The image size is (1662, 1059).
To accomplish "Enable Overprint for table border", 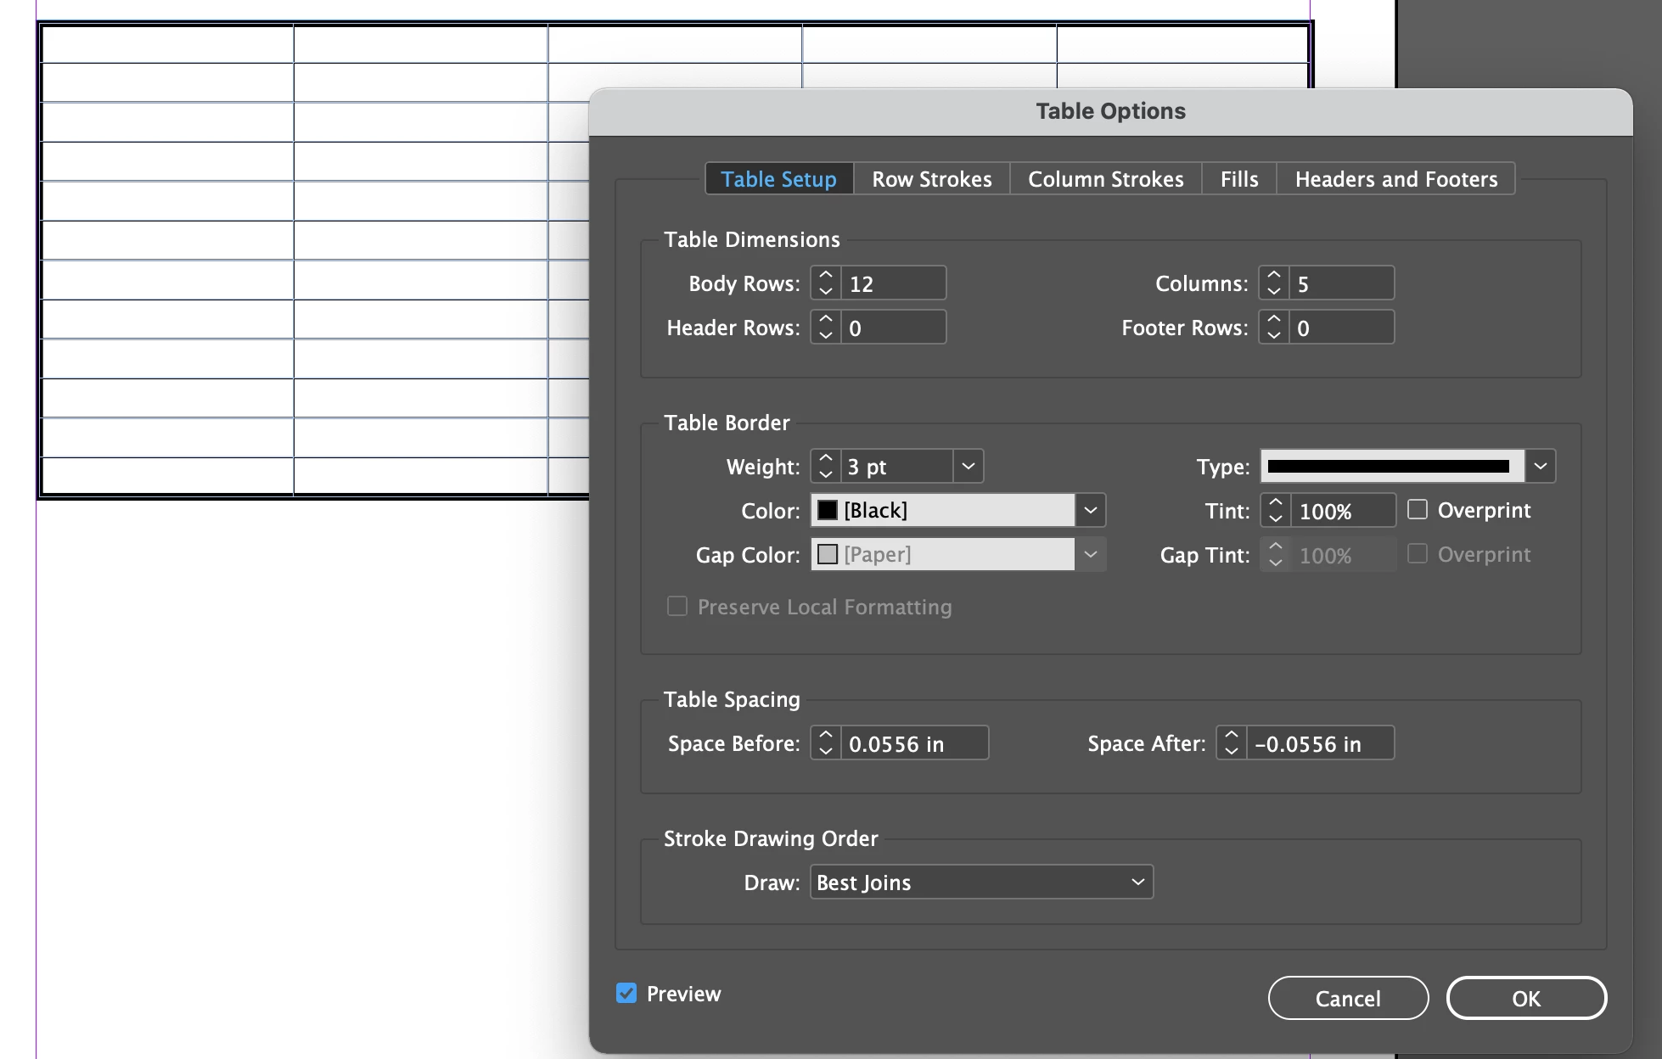I will (1418, 509).
